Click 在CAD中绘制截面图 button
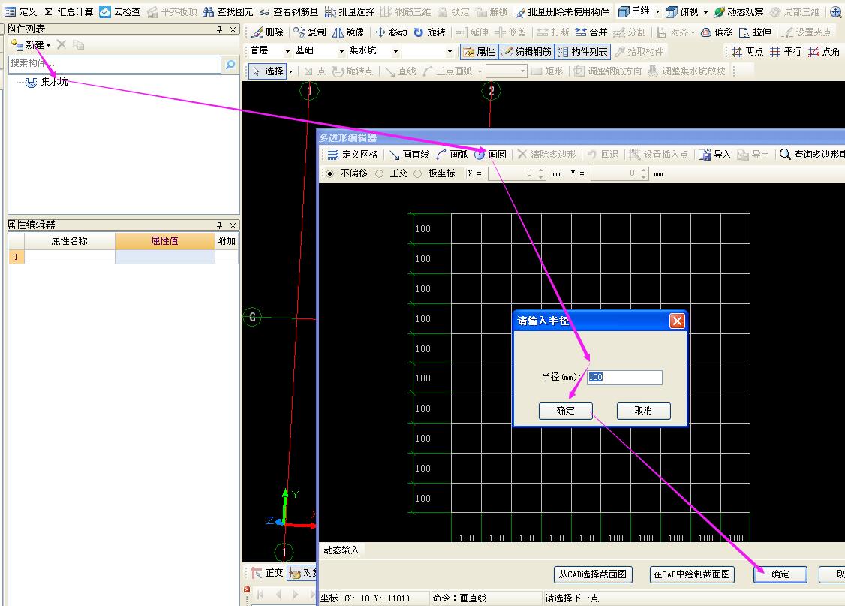This screenshot has width=845, height=606. 691,574
